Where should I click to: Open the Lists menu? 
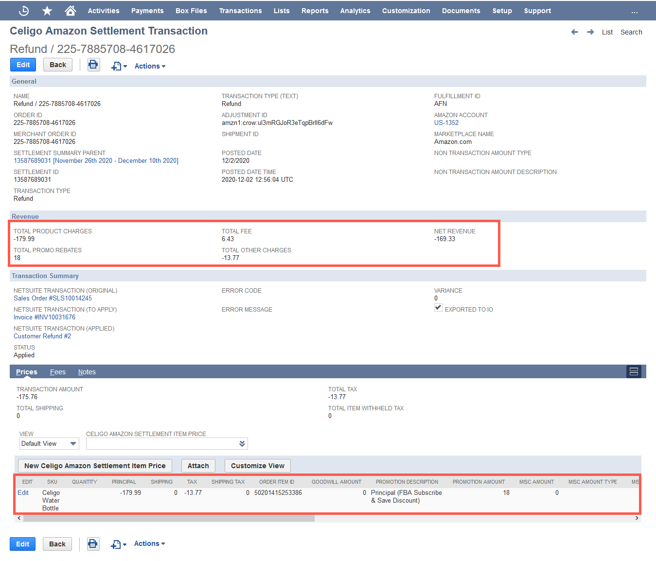[282, 11]
